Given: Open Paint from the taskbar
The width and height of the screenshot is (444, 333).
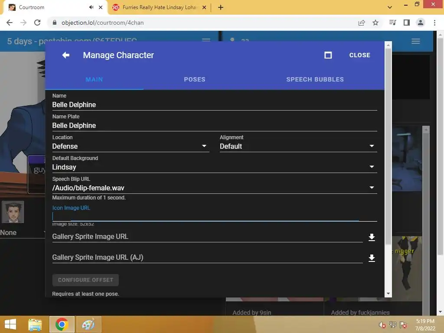Looking at the screenshot, I should 88,324.
